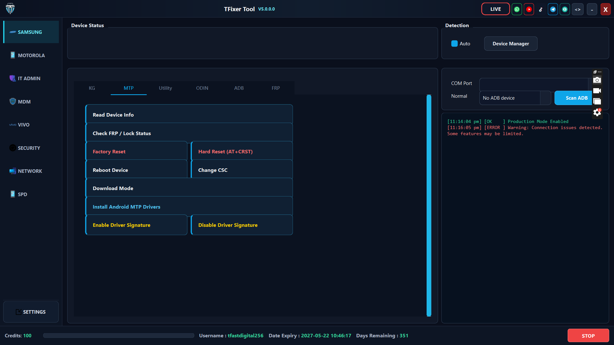
Task: Click the blue vertical scrollbar
Action: (429, 205)
